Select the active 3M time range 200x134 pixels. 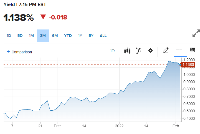43,36
